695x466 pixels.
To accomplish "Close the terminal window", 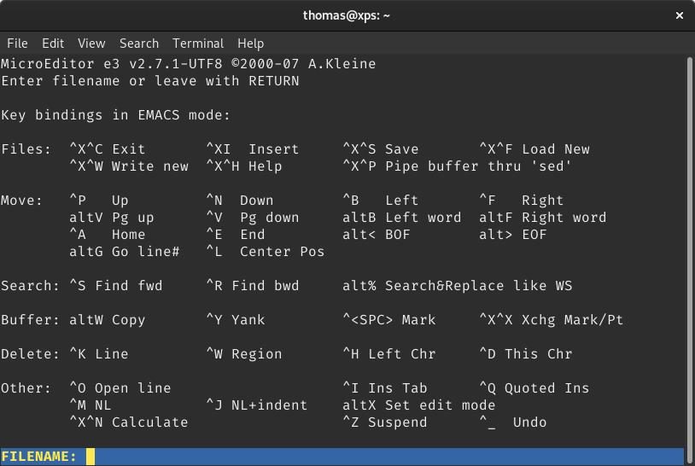I will [x=679, y=15].
